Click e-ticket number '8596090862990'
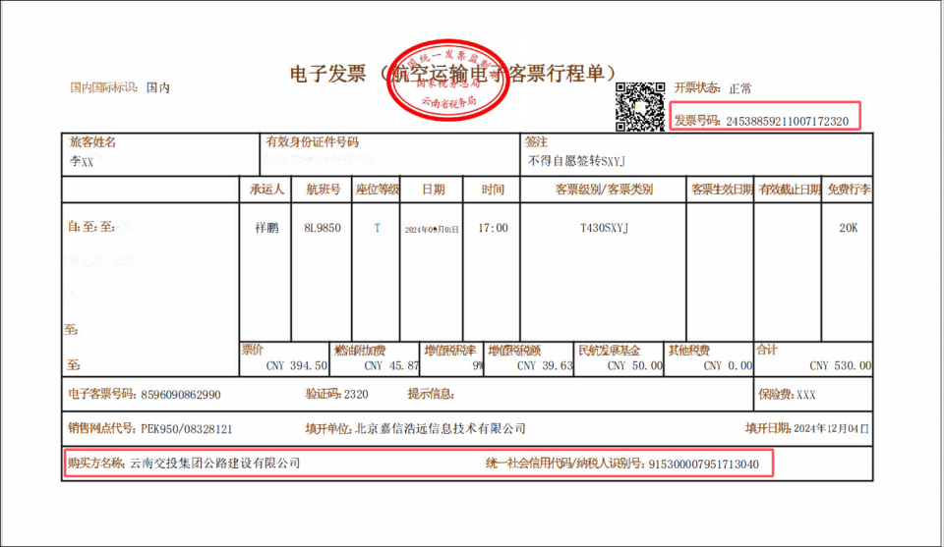The image size is (944, 547). tap(181, 395)
